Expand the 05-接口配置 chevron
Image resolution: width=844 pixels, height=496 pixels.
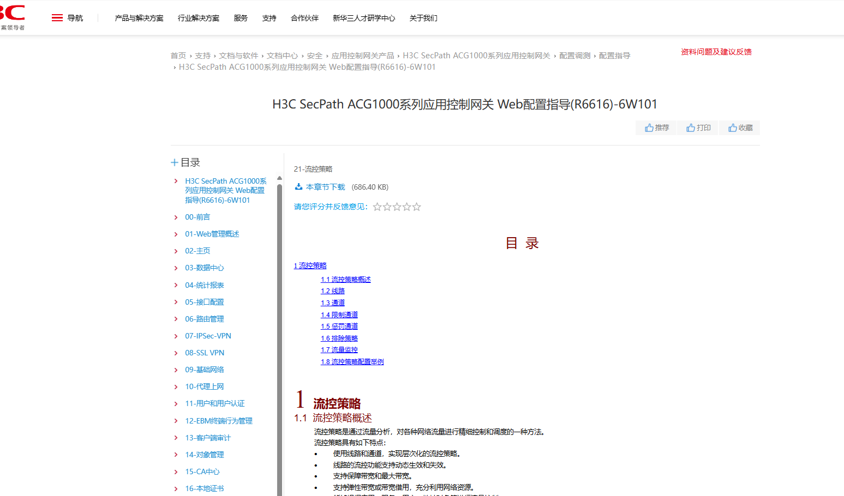[x=176, y=303]
